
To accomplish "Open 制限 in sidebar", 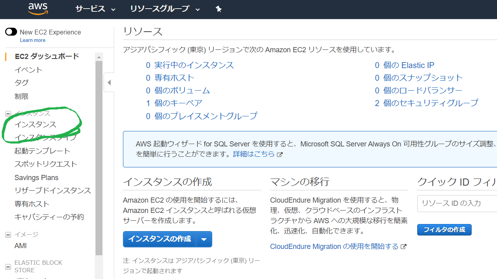I will (21, 96).
